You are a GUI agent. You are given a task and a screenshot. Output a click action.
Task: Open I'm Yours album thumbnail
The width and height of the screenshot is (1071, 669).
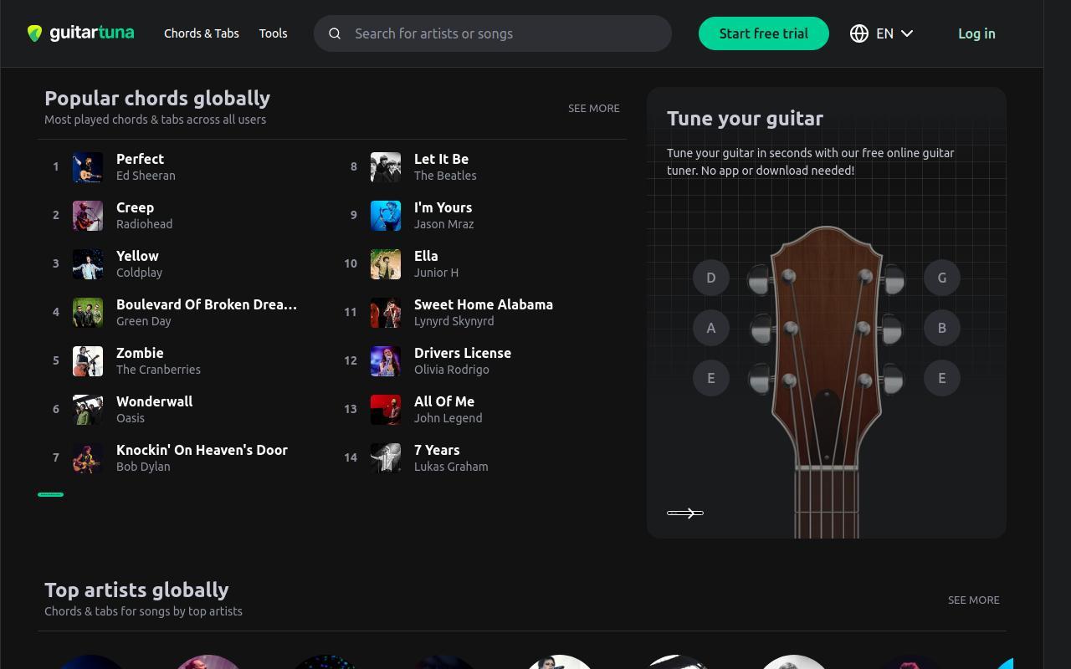pos(386,216)
